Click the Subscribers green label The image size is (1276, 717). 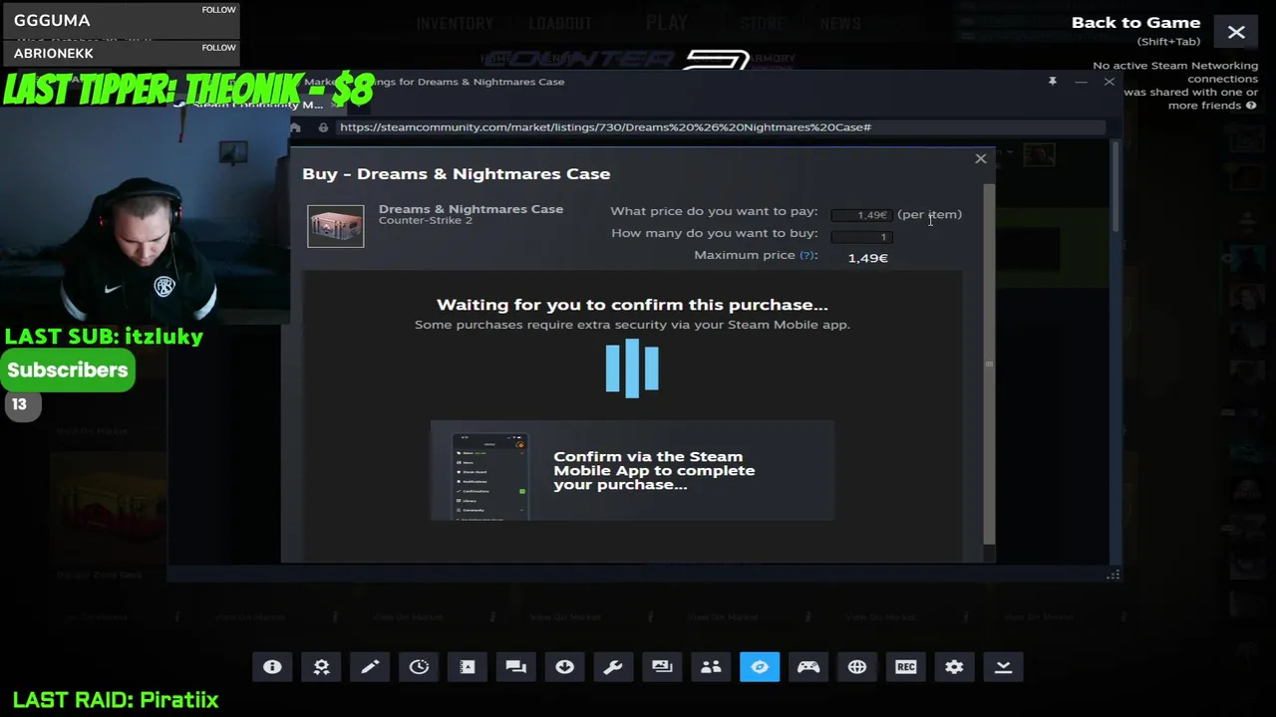(x=68, y=369)
